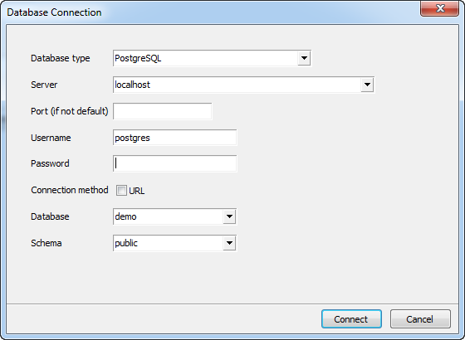465x340 pixels.
Task: Open the Schema dropdown arrow beside public
Action: coord(229,243)
